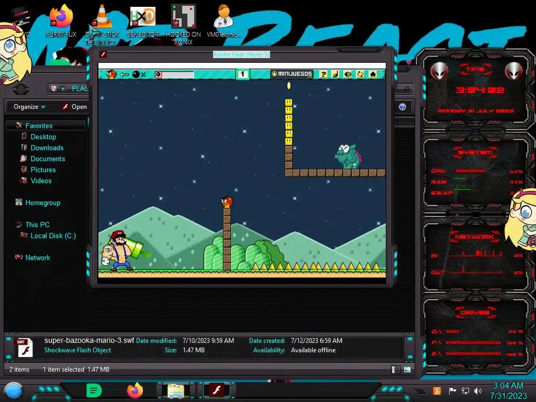536x402 pixels.
Task: Toggle the game music note button
Action: click(336, 74)
